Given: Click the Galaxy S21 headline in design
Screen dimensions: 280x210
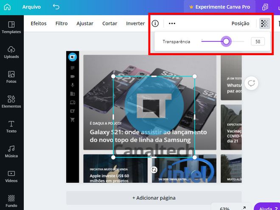Looking at the screenshot, I should tap(148, 136).
